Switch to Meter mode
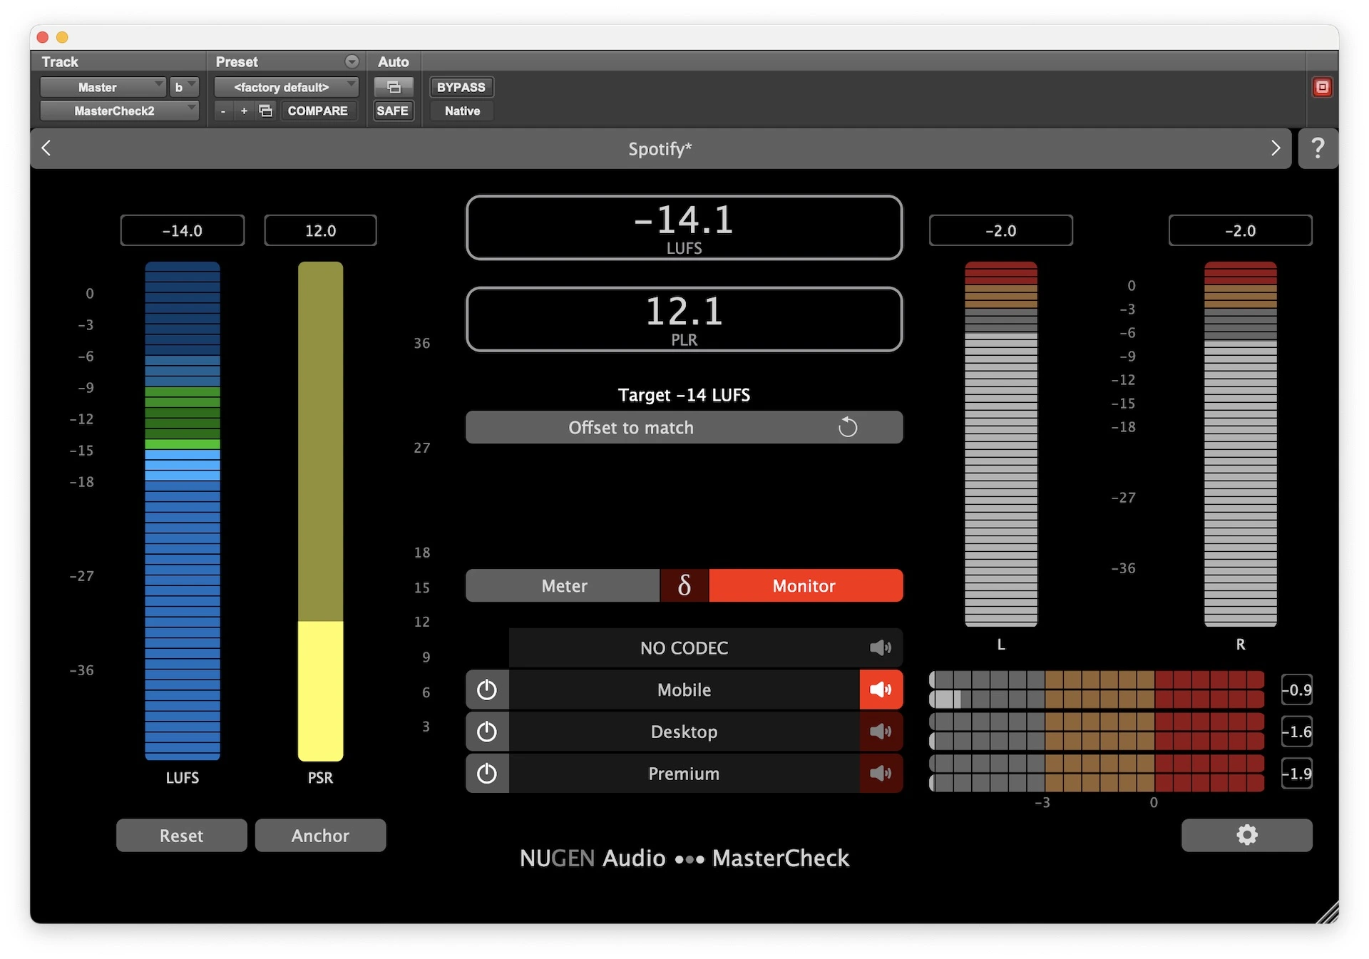 (563, 585)
